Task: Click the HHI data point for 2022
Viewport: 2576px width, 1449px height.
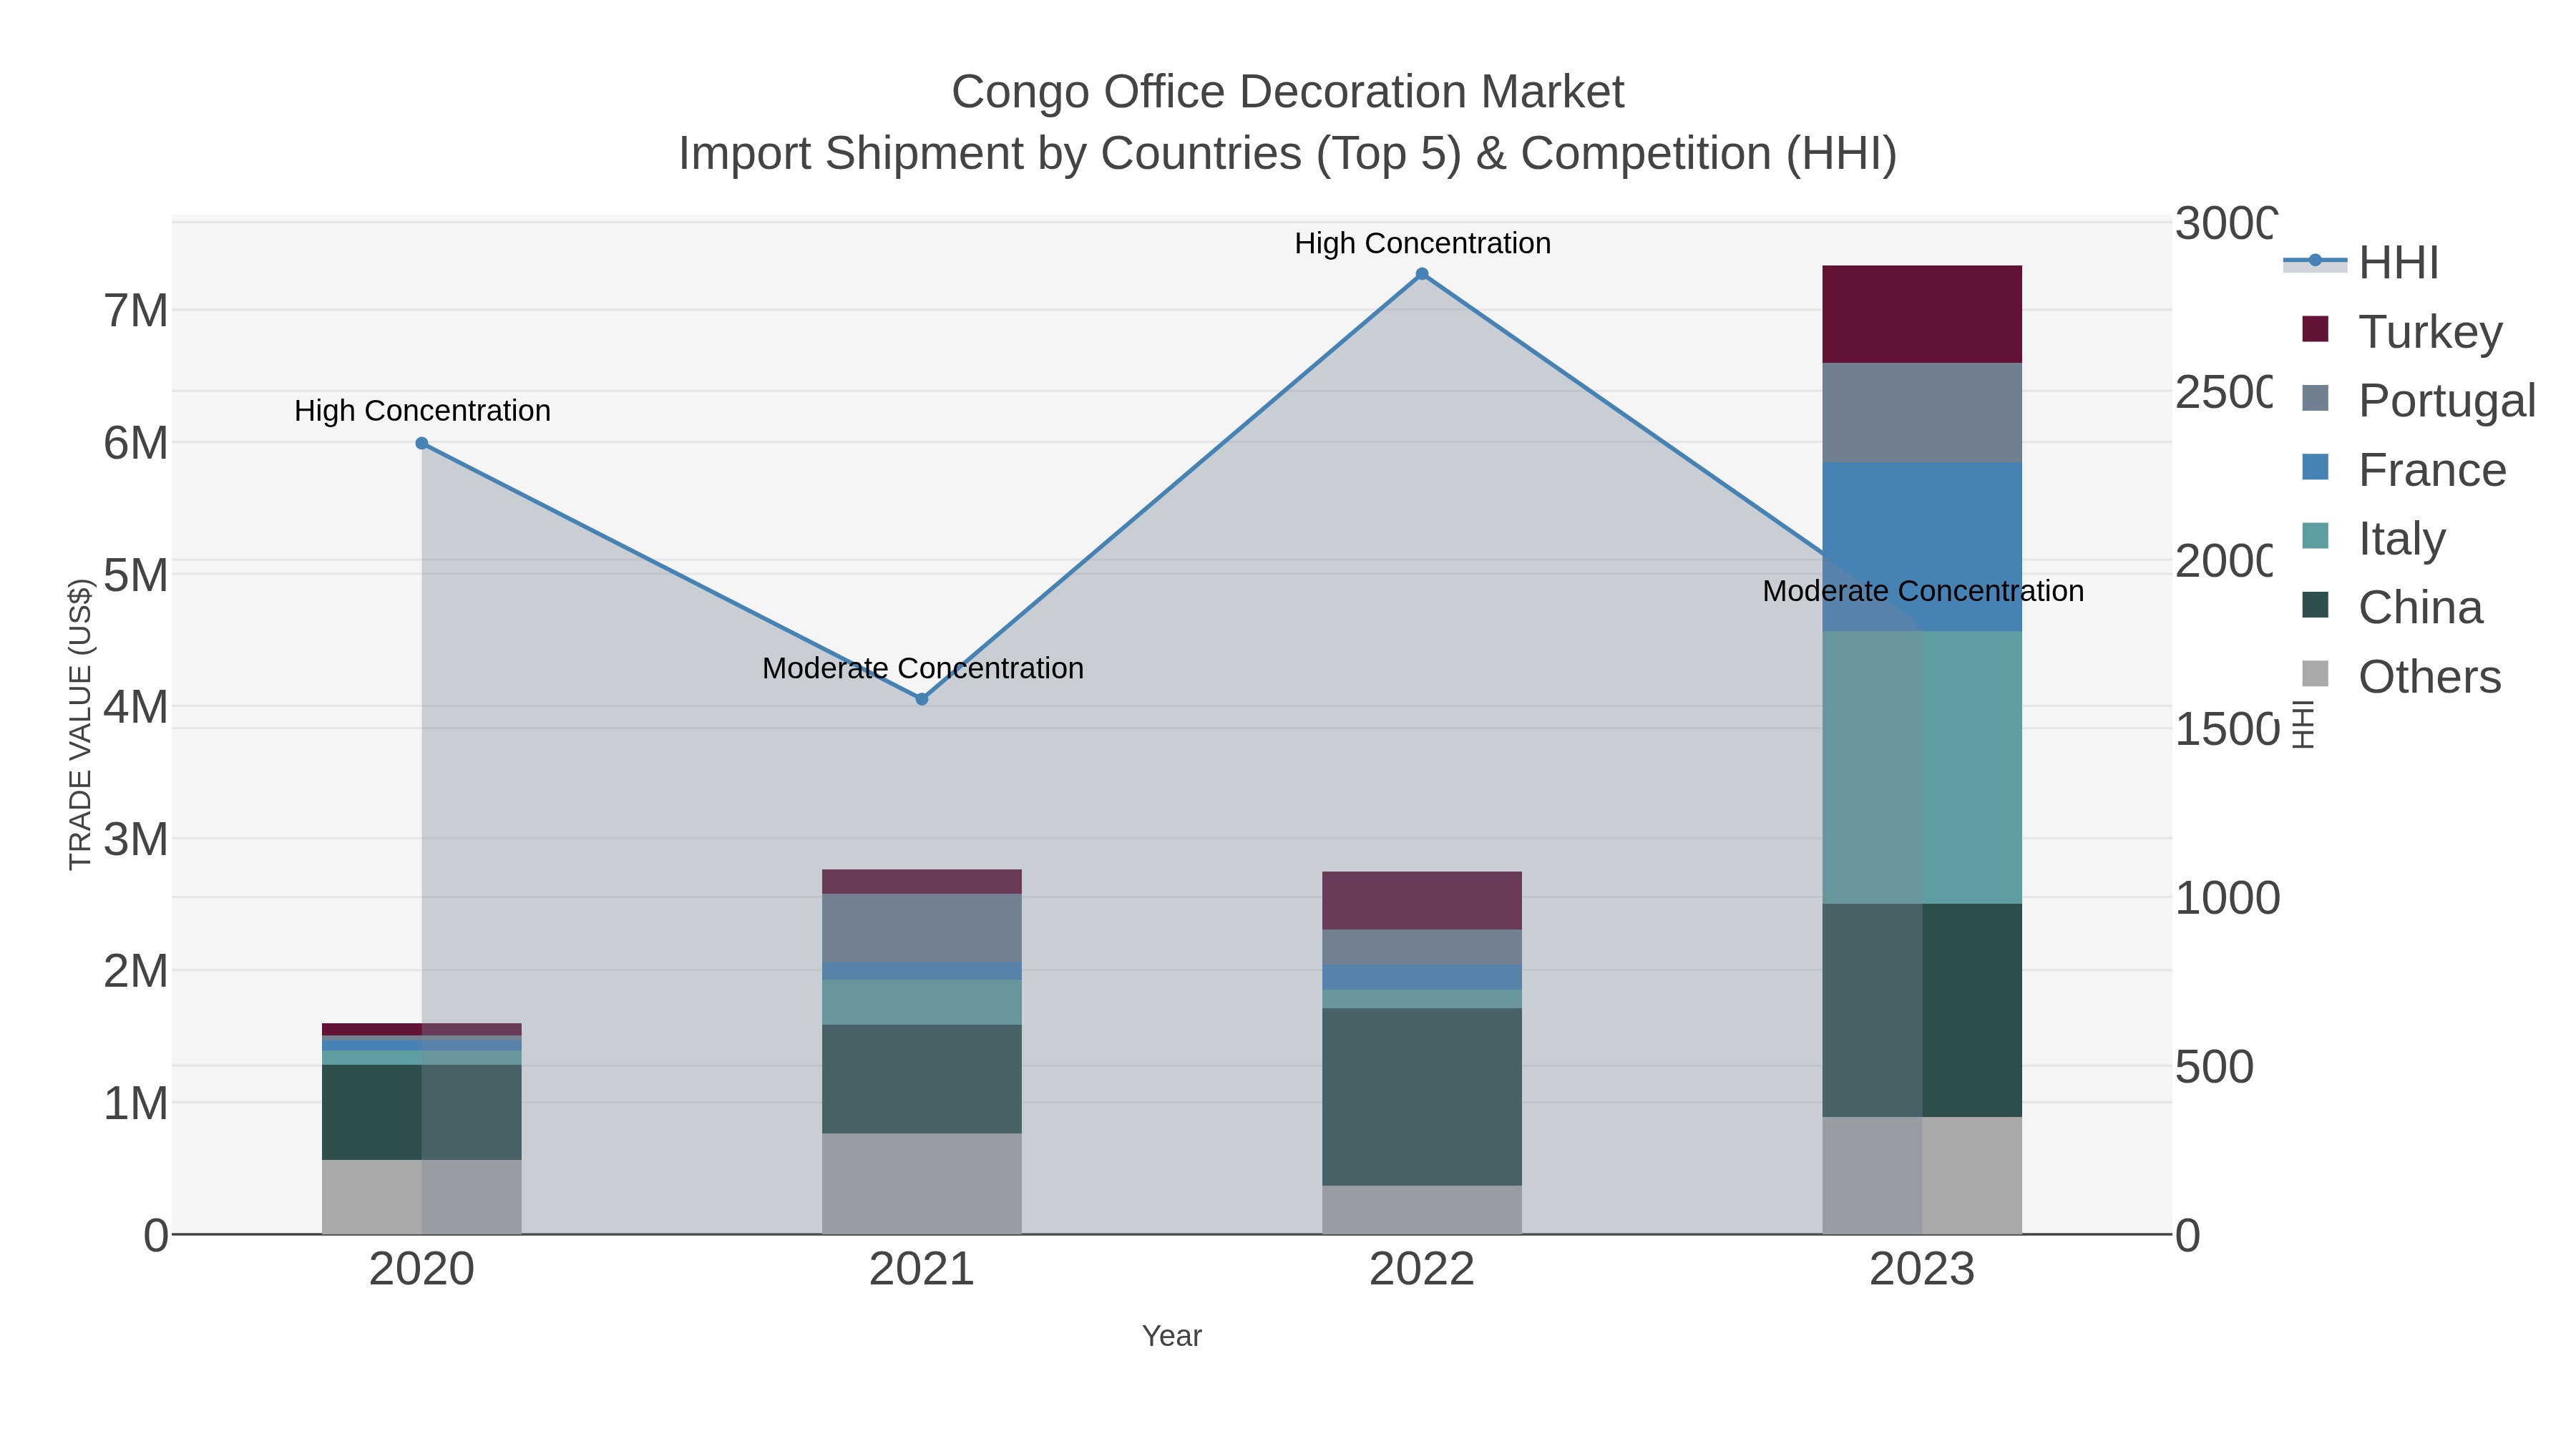Action: [1422, 274]
